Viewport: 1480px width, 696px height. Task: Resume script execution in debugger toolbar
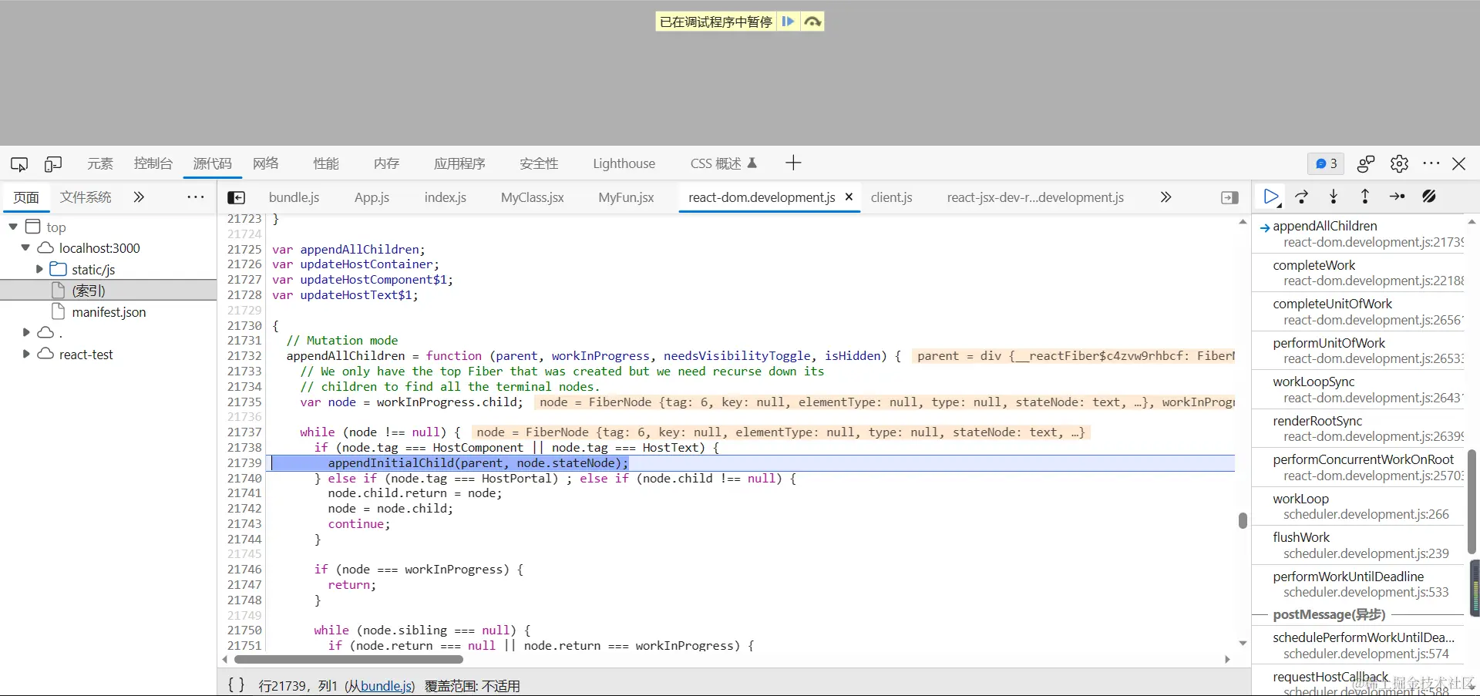pos(1272,197)
